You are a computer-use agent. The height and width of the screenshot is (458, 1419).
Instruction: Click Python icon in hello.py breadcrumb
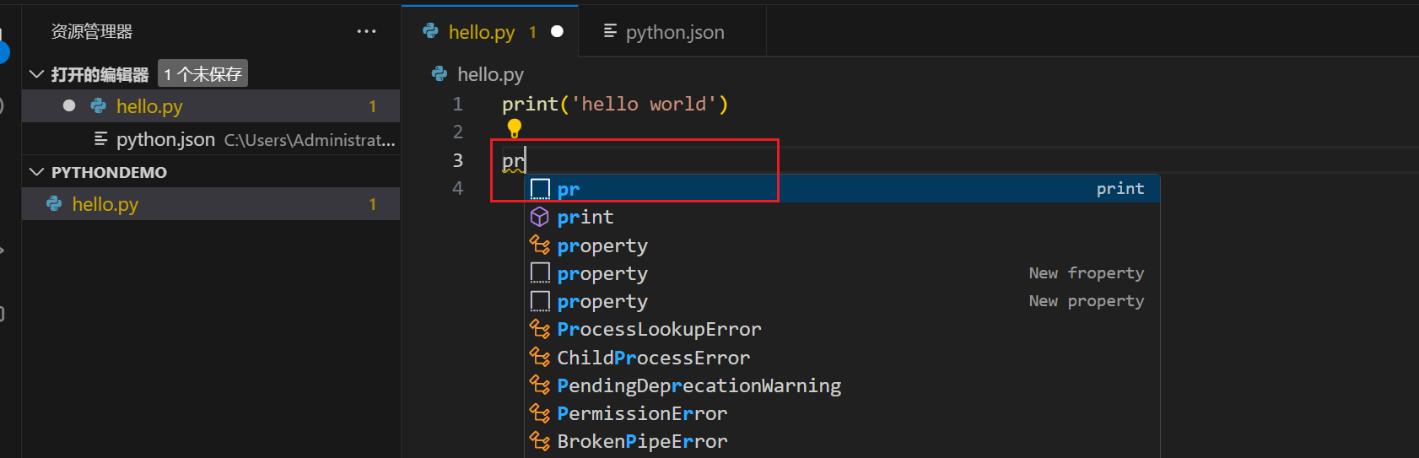click(440, 74)
